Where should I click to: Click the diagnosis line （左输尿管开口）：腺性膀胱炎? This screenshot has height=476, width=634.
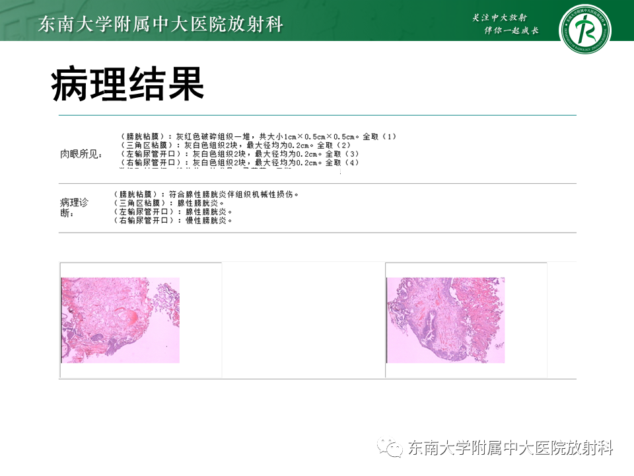pos(172,212)
